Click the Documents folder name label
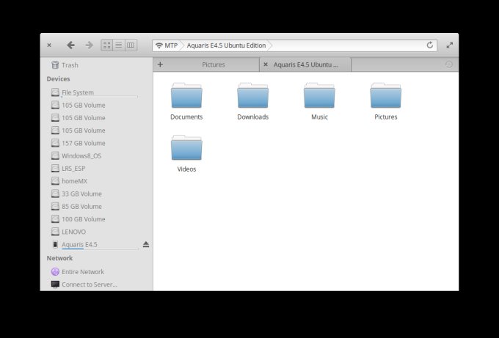This screenshot has height=338, width=499. [186, 117]
